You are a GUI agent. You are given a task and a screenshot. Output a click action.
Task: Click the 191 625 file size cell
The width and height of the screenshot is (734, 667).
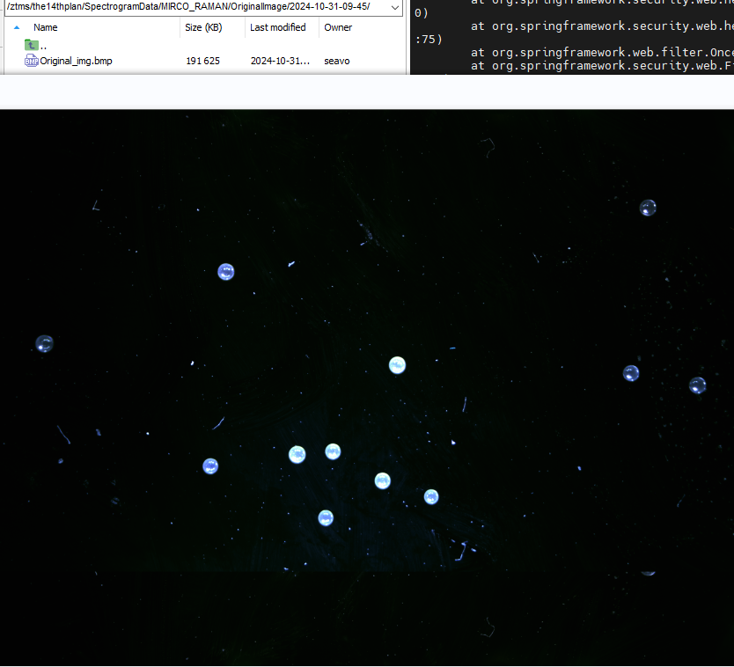(203, 62)
